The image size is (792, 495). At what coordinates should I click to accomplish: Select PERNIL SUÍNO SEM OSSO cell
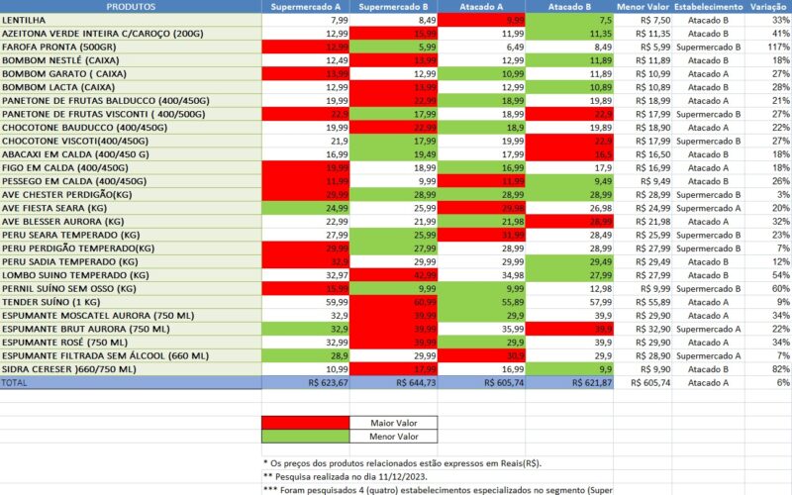coord(131,288)
